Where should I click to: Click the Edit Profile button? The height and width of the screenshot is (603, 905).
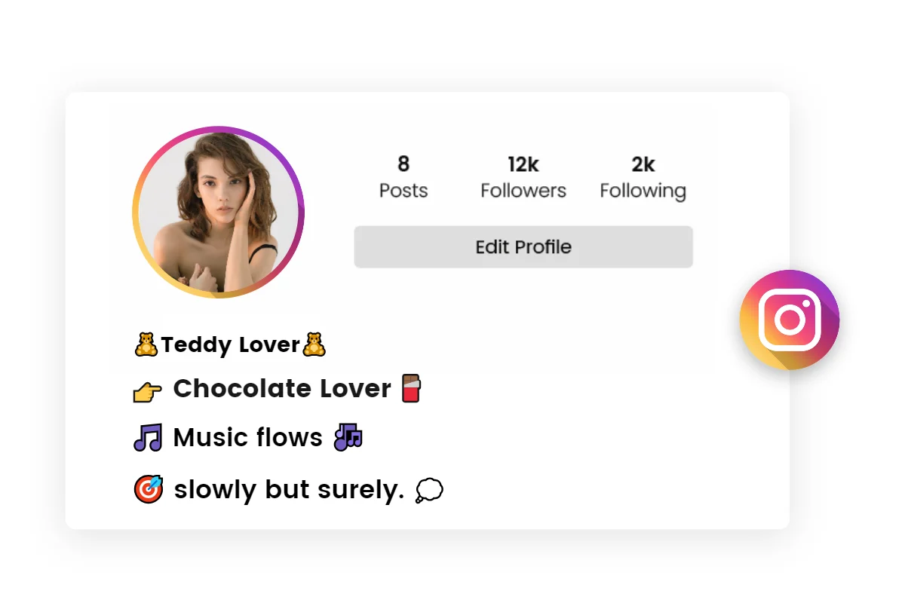pos(523,246)
